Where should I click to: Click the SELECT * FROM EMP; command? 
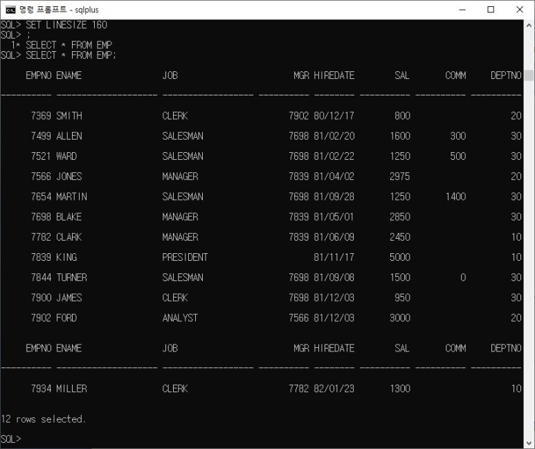pos(71,55)
